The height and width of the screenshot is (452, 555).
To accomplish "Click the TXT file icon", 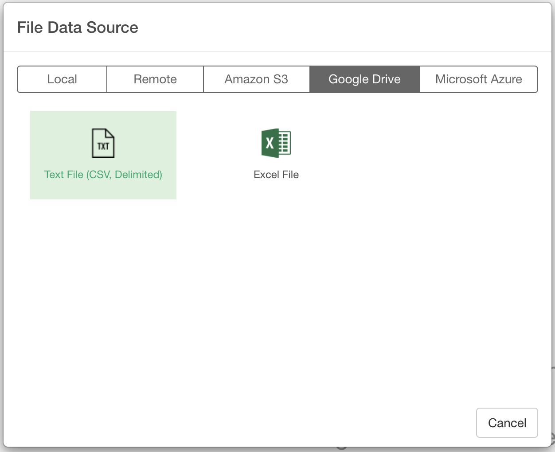I will point(103,143).
